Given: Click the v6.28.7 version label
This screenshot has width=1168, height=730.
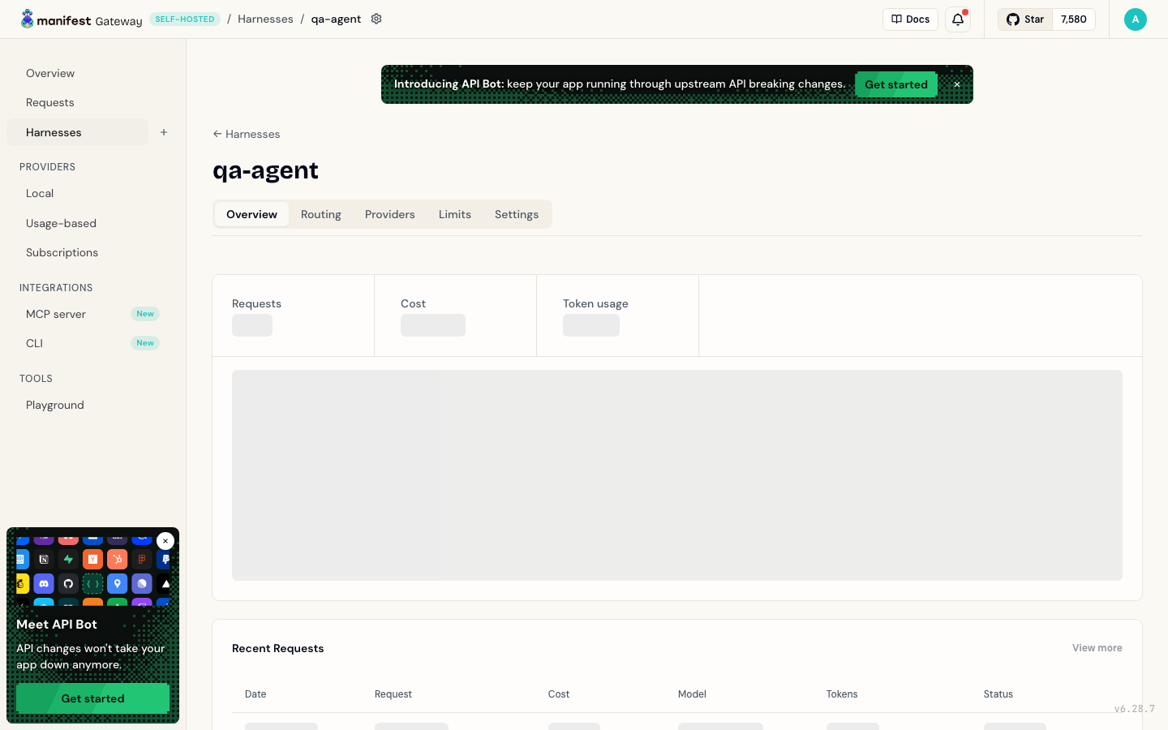Looking at the screenshot, I should 1135,709.
